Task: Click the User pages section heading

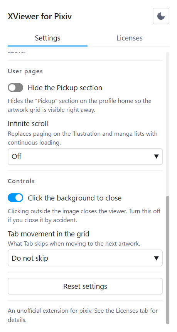Action: click(25, 71)
